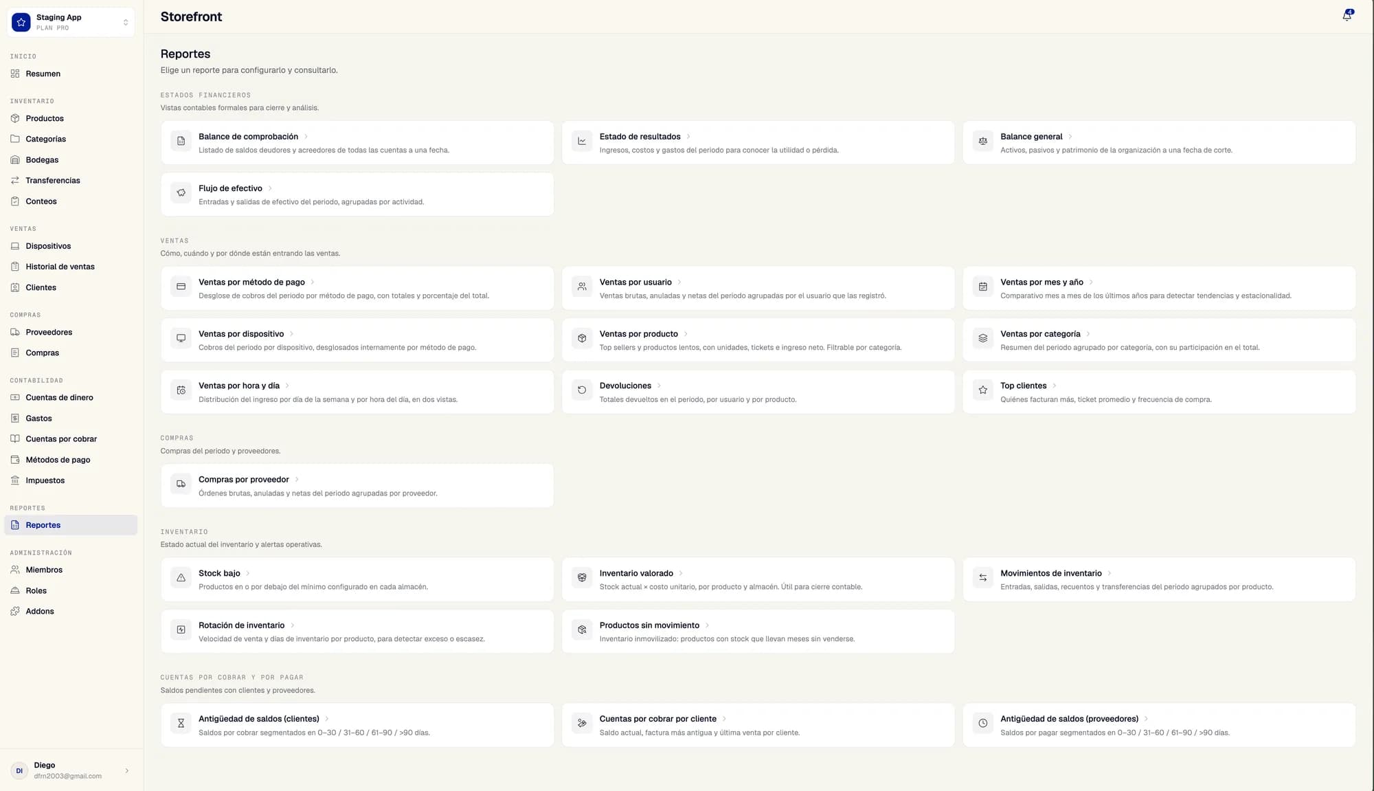1374x791 pixels.
Task: Click Ventas por categoría layers icon
Action: (983, 338)
